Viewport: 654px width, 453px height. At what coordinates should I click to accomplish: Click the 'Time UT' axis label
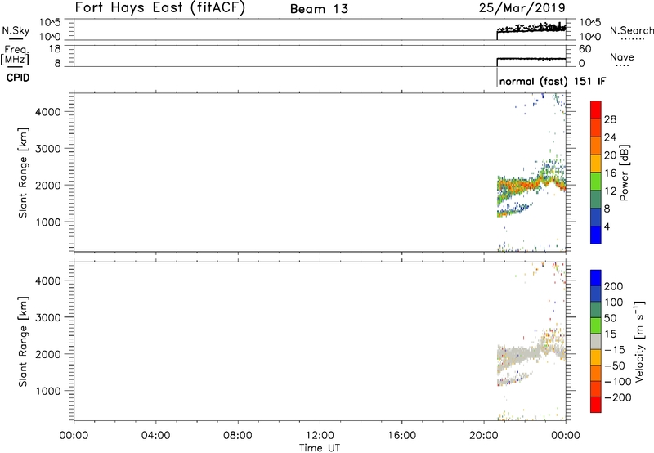click(320, 448)
